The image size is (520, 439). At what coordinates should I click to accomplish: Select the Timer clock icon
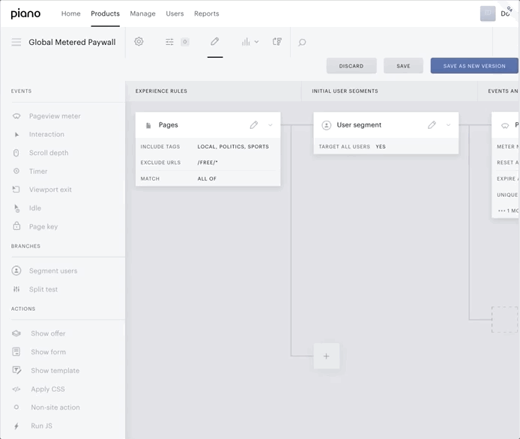point(16,171)
